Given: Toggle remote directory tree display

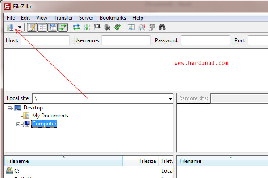Looking at the screenshot, I should 52,27.
